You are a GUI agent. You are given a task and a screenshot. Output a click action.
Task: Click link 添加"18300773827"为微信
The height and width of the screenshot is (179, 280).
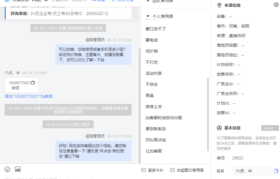pyautogui.click(x=29, y=96)
